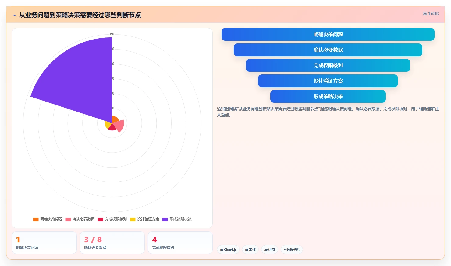Click the yellow polar chart segment

[108, 125]
